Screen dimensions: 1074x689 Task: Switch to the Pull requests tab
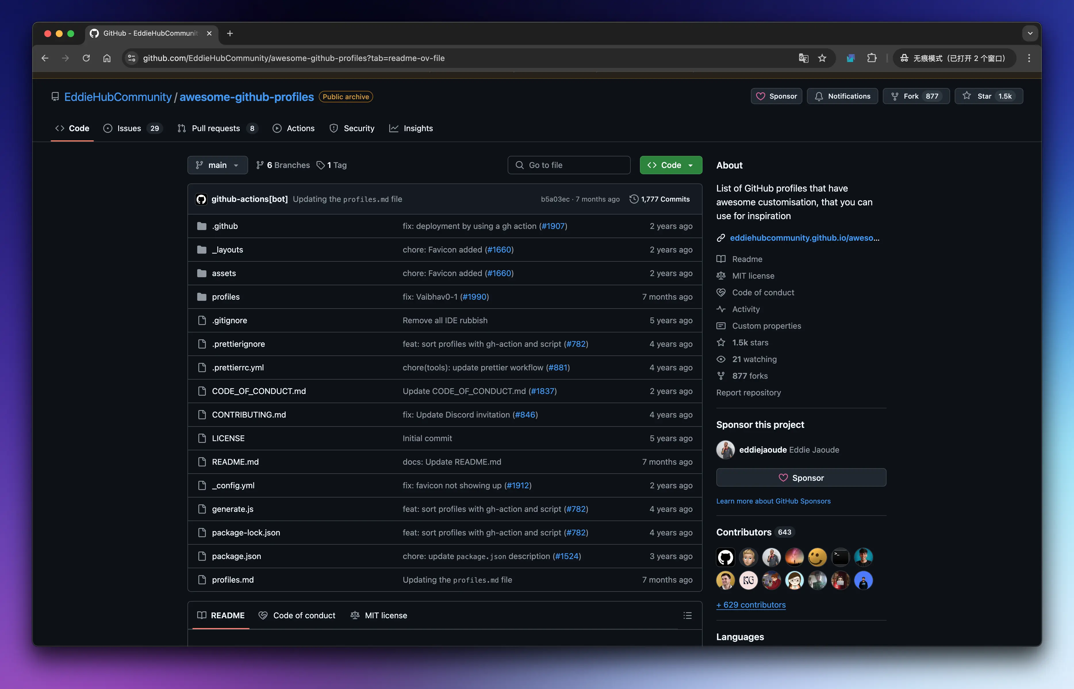216,129
